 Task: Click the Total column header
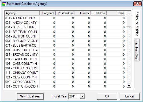[x=116, y=13]
